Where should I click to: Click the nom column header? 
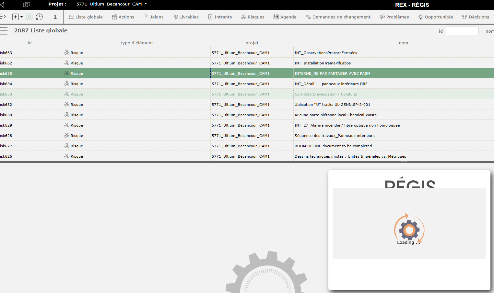403,43
